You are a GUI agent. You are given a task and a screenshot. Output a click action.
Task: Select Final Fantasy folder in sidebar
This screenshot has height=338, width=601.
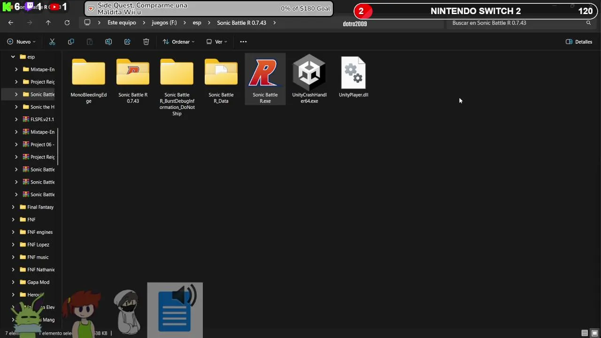pyautogui.click(x=37, y=207)
